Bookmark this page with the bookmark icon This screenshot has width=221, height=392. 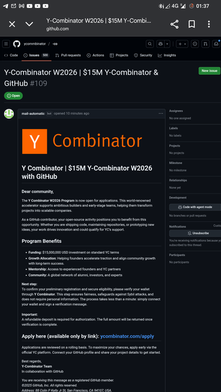[192, 24]
